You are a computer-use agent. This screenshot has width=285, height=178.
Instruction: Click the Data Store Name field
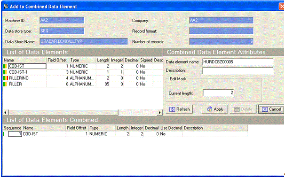click(84, 41)
